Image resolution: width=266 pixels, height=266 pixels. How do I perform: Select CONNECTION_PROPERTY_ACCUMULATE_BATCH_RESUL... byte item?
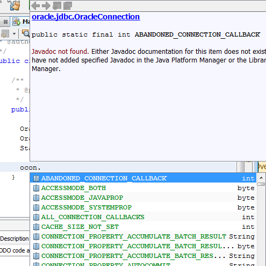coord(143,246)
